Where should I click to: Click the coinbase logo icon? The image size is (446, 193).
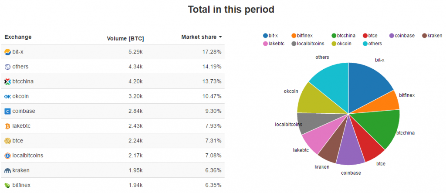(7, 111)
